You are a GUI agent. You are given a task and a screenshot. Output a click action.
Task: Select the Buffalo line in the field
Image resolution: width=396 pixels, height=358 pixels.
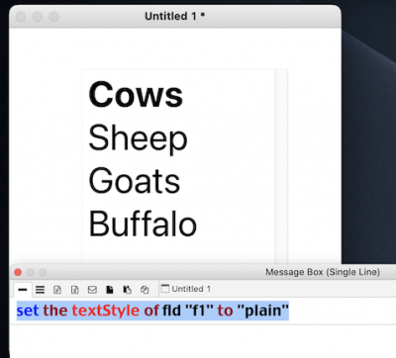[x=143, y=224]
